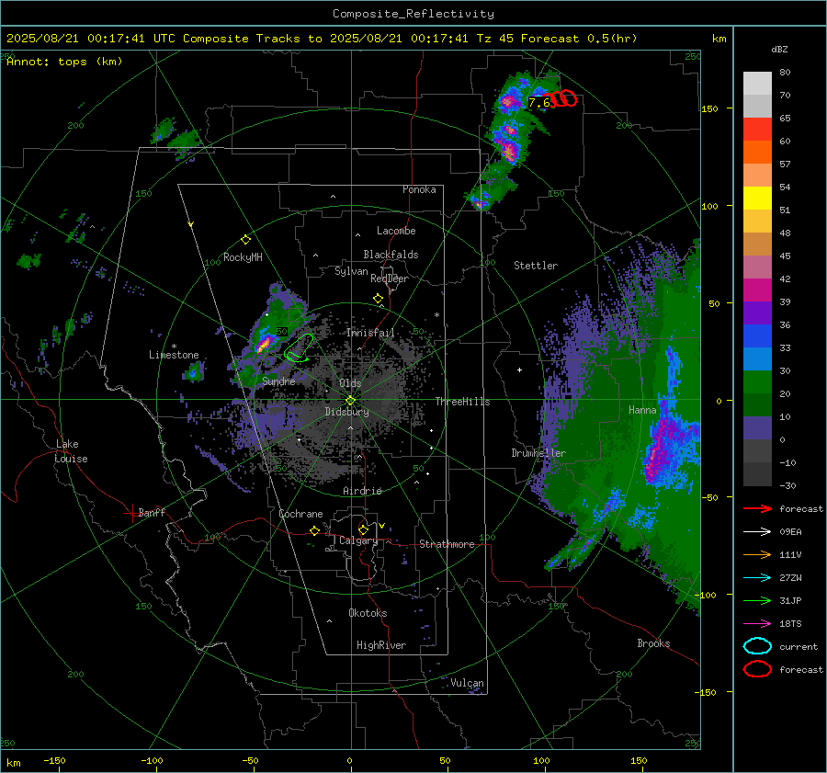Click the yellow diamond marker near RedDeer
827x773 pixels.
(378, 299)
